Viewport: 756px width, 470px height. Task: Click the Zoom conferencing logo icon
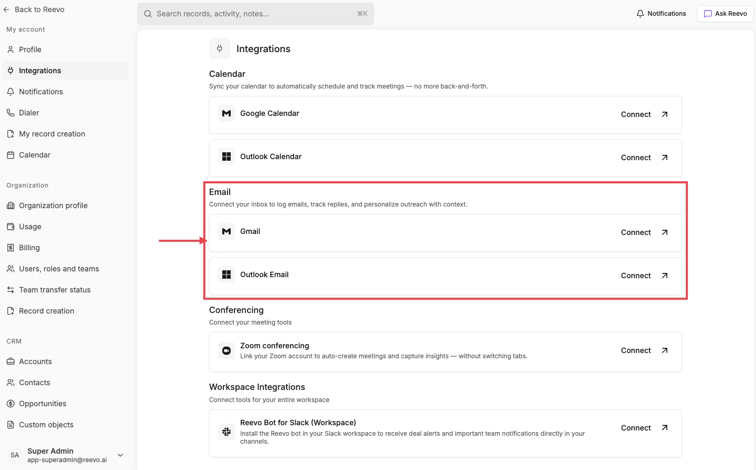(226, 350)
